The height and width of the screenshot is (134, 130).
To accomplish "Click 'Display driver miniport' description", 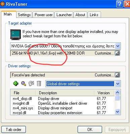I will click(x=55, y=108).
